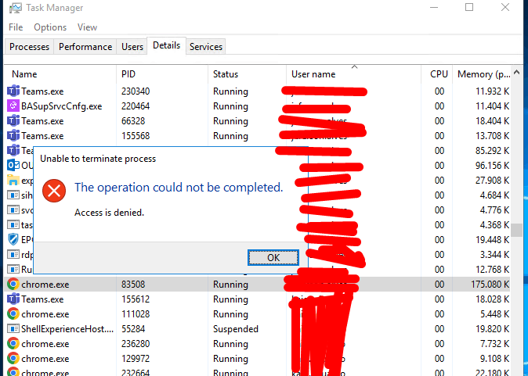This screenshot has height=376, width=528.
Task: Select the Details tab
Action: pyautogui.click(x=166, y=45)
